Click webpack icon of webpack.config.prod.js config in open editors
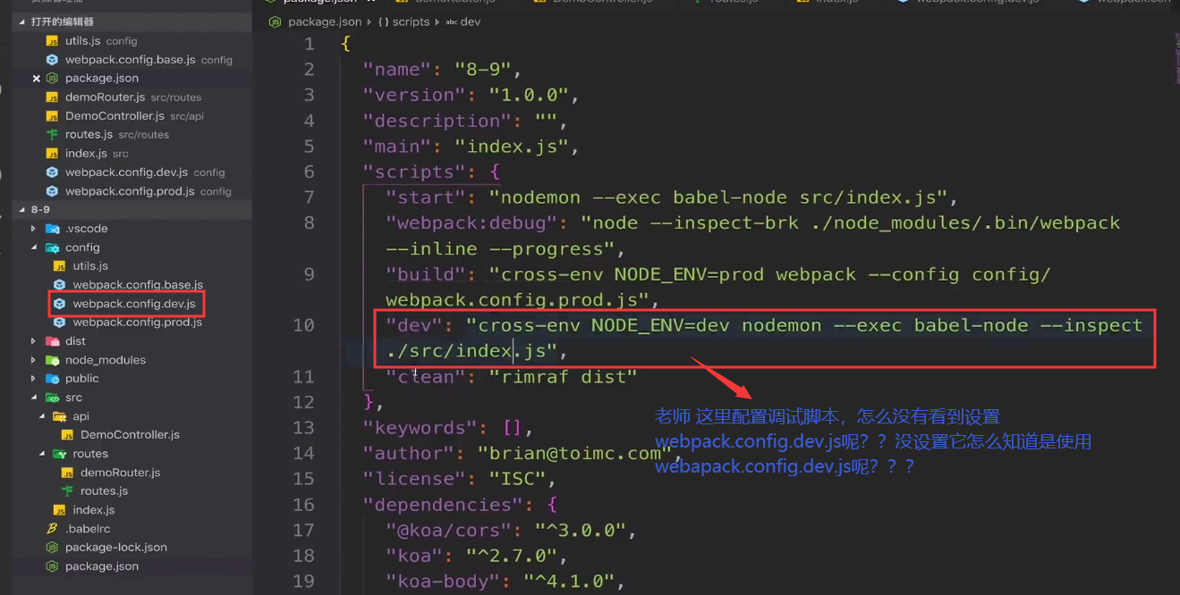The width and height of the screenshot is (1180, 595). 52,191
